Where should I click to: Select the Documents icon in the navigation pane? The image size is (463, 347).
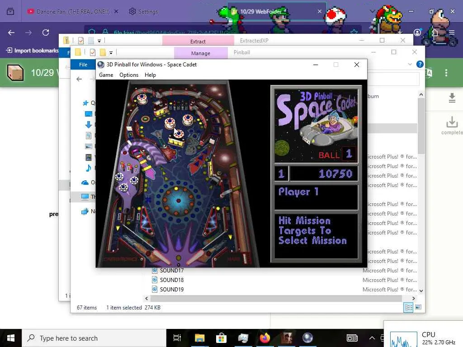point(88,136)
